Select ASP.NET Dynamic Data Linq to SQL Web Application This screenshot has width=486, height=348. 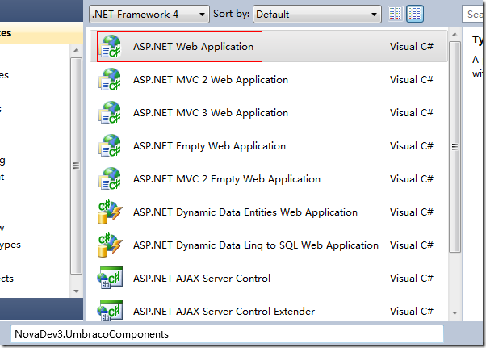[x=268, y=245]
